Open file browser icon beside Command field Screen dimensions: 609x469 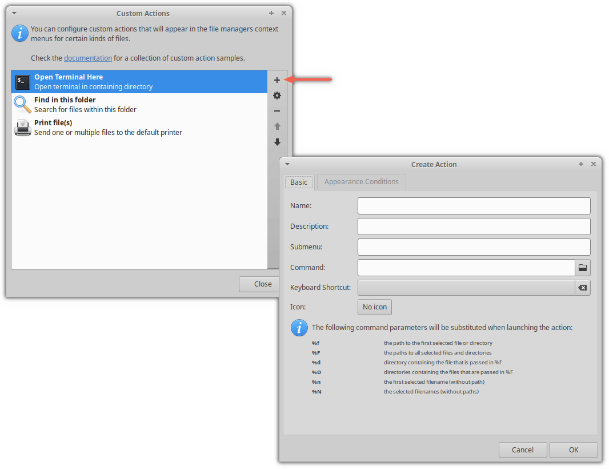click(583, 268)
